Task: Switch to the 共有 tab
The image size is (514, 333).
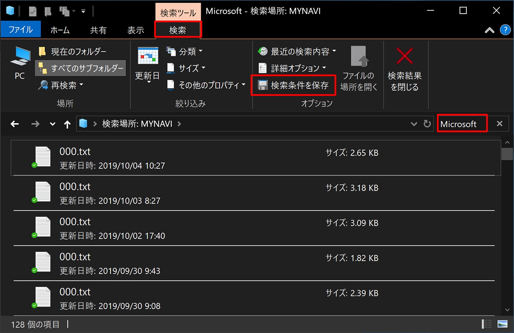Action: pos(98,30)
